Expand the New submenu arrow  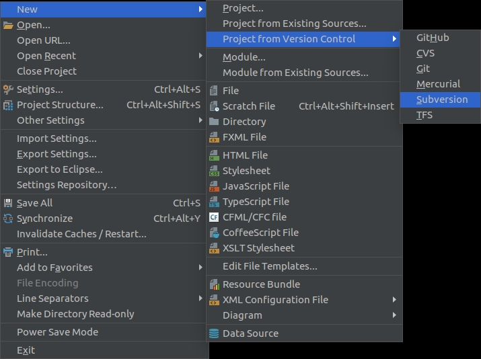(200, 9)
